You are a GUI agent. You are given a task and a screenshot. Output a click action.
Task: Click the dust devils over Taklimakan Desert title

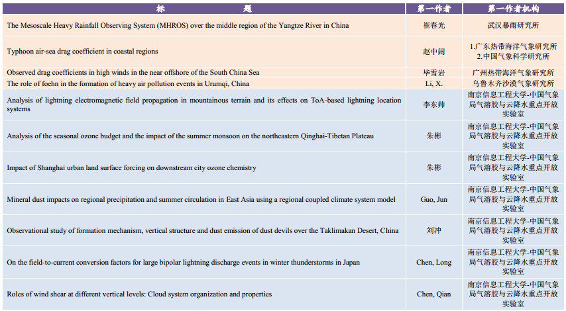coord(202,230)
